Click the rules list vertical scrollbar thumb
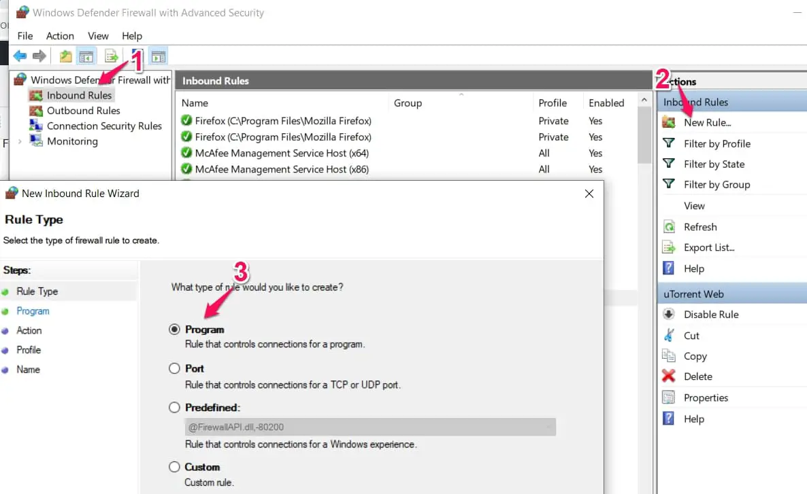This screenshot has width=807, height=494. tap(644, 135)
